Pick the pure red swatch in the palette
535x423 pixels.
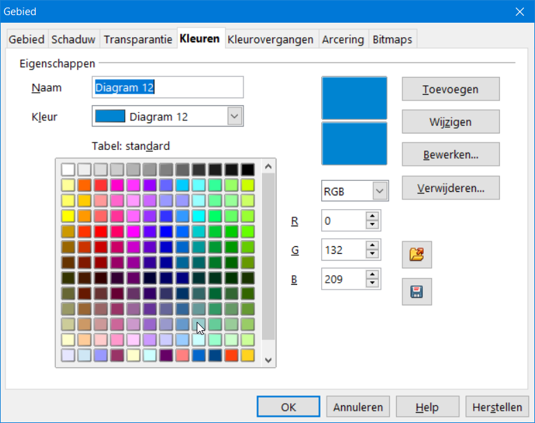click(100, 231)
